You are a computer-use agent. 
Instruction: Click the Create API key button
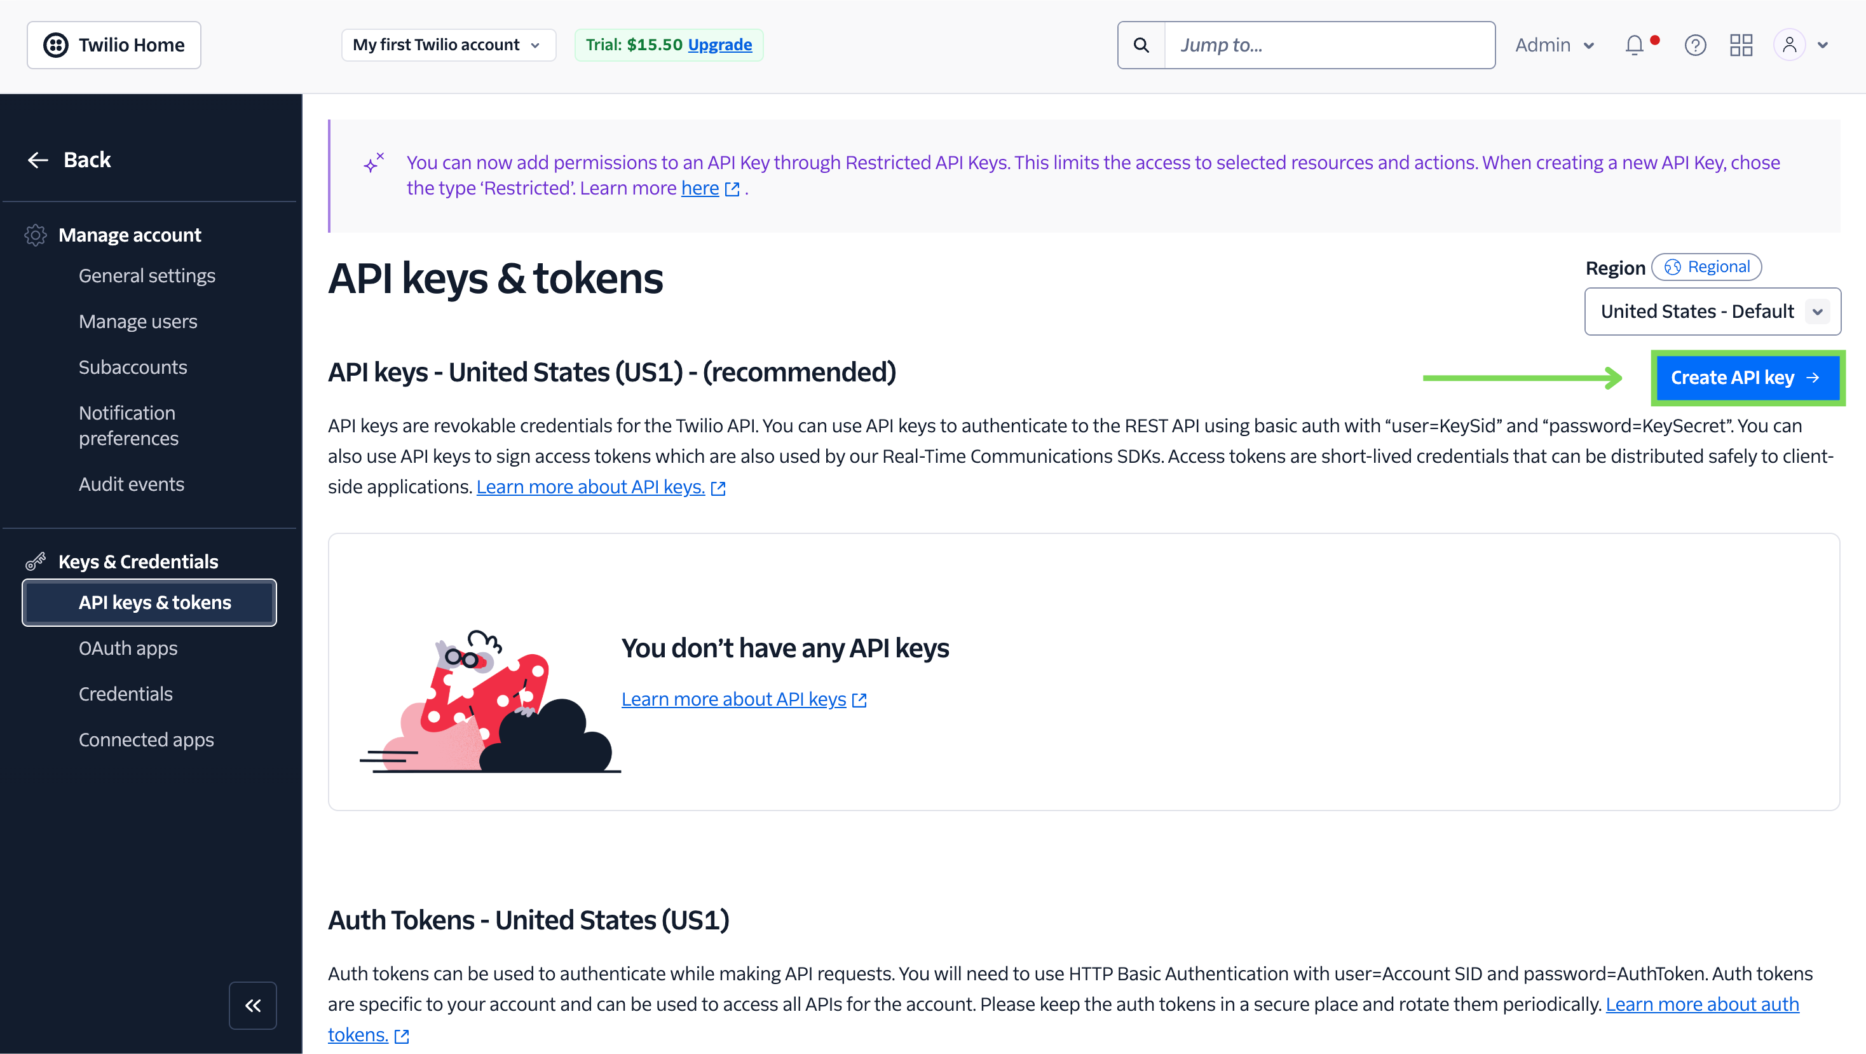(1747, 378)
